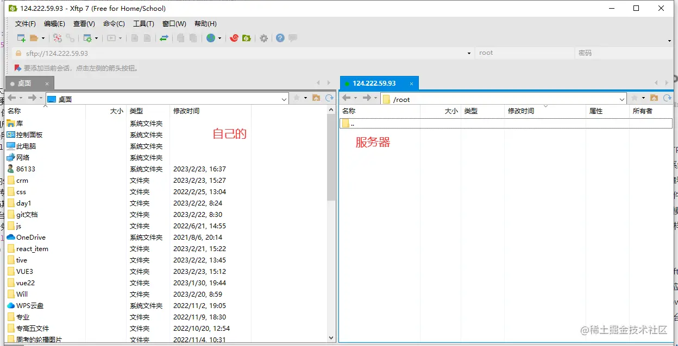
Task: Launch Xshell via red swirl icon
Action: point(234,38)
